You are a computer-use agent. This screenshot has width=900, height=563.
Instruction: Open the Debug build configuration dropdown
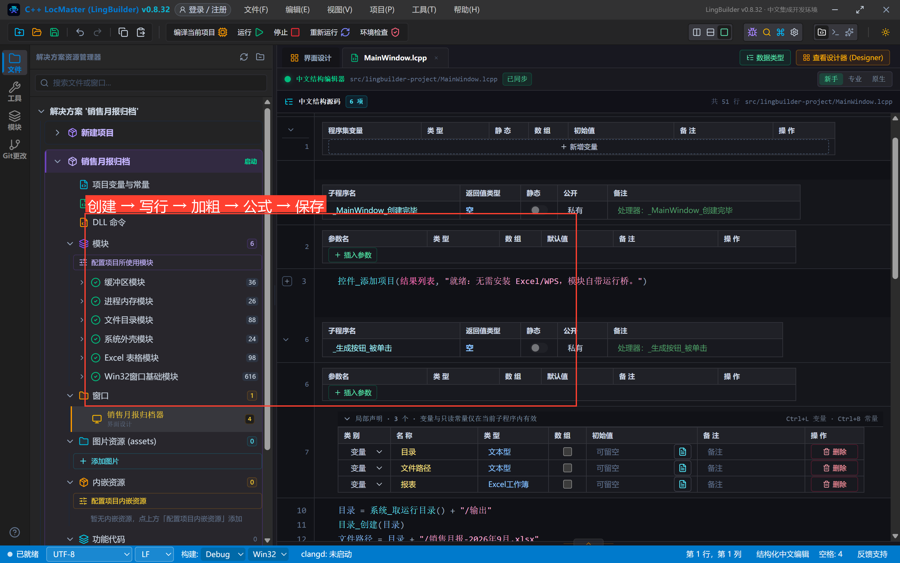(223, 554)
